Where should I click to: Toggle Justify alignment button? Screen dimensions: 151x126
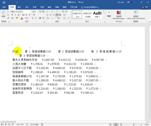pyautogui.click(x=57, y=15)
